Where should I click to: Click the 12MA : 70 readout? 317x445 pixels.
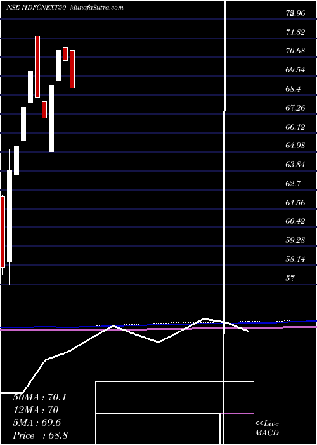point(36,410)
